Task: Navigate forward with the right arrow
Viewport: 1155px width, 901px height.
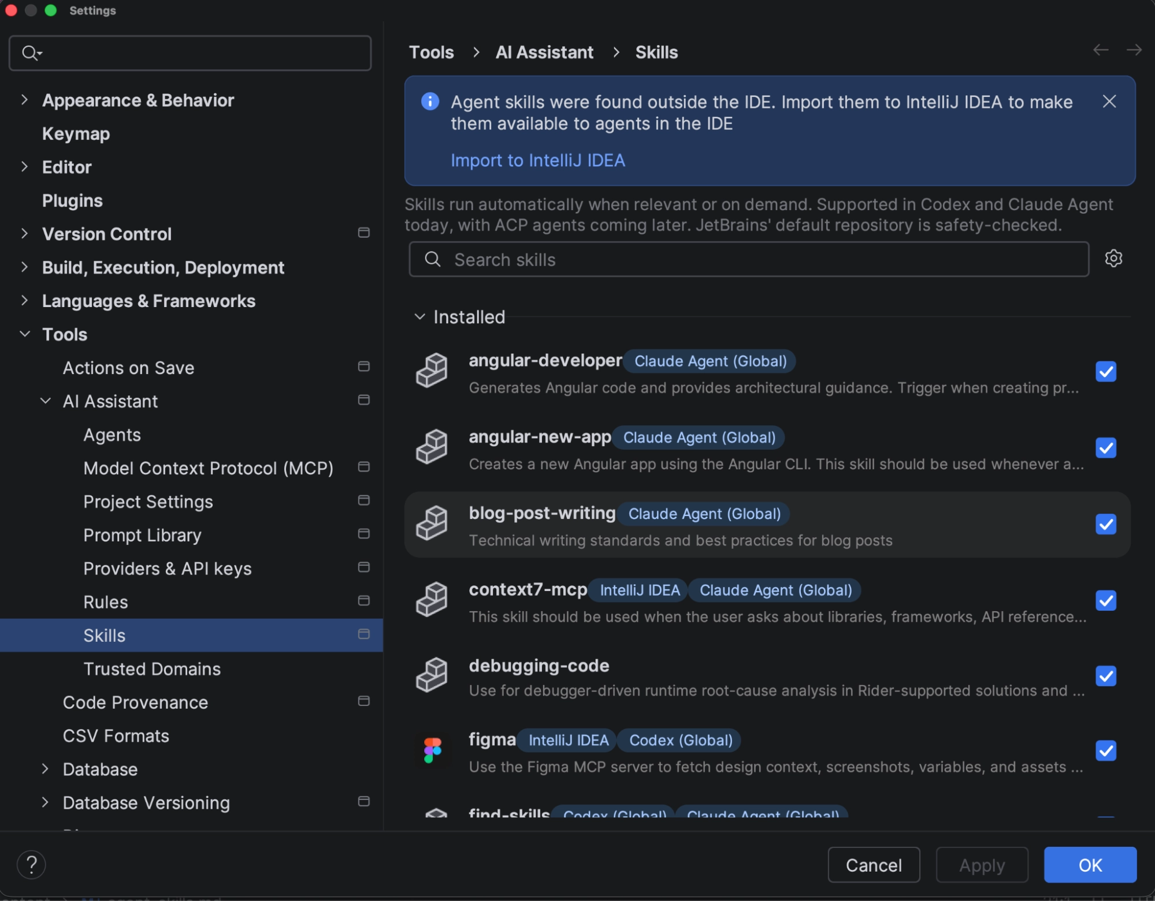Action: coord(1134,50)
